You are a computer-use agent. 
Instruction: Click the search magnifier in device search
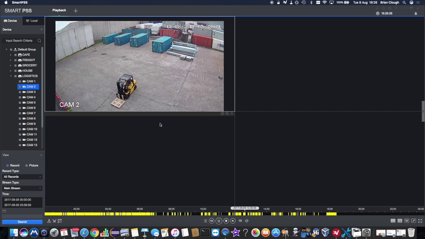click(x=39, y=40)
